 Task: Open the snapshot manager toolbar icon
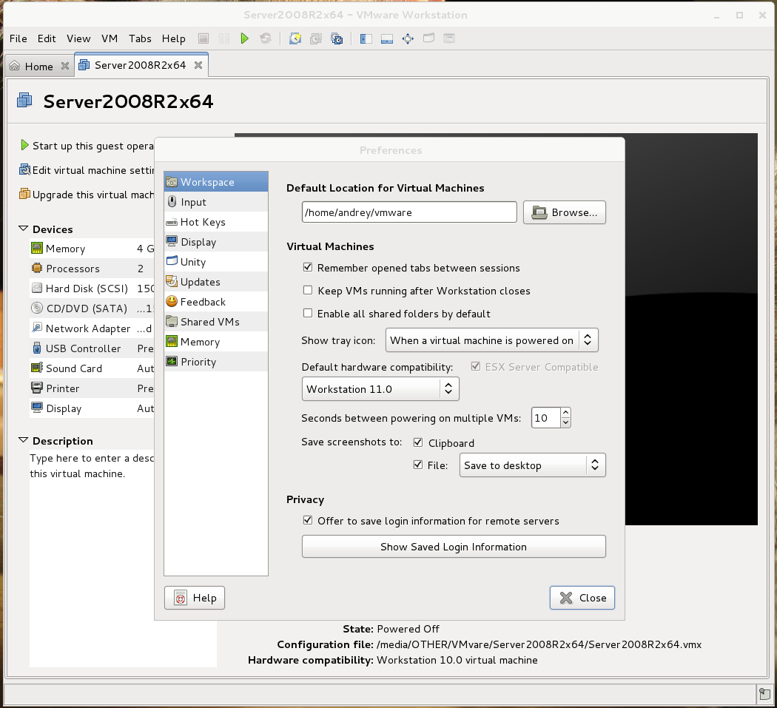pyautogui.click(x=337, y=38)
